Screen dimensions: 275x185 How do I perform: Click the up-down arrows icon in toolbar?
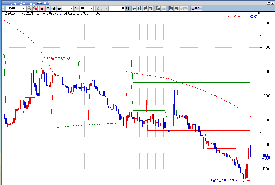pyautogui.click(x=151, y=8)
